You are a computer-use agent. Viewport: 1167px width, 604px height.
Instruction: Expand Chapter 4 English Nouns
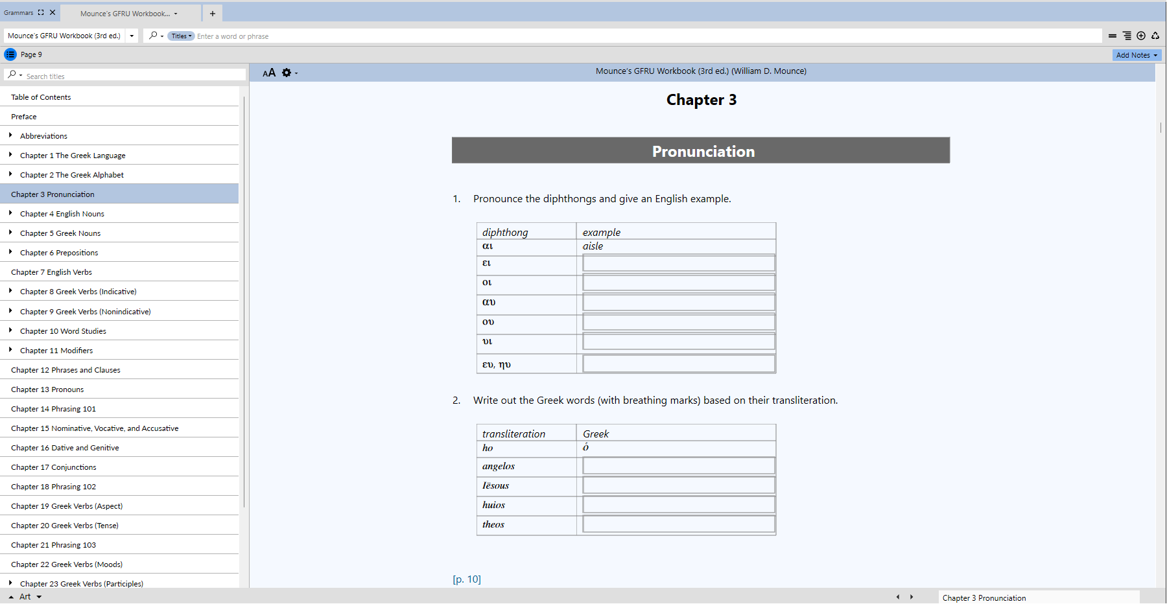click(10, 213)
